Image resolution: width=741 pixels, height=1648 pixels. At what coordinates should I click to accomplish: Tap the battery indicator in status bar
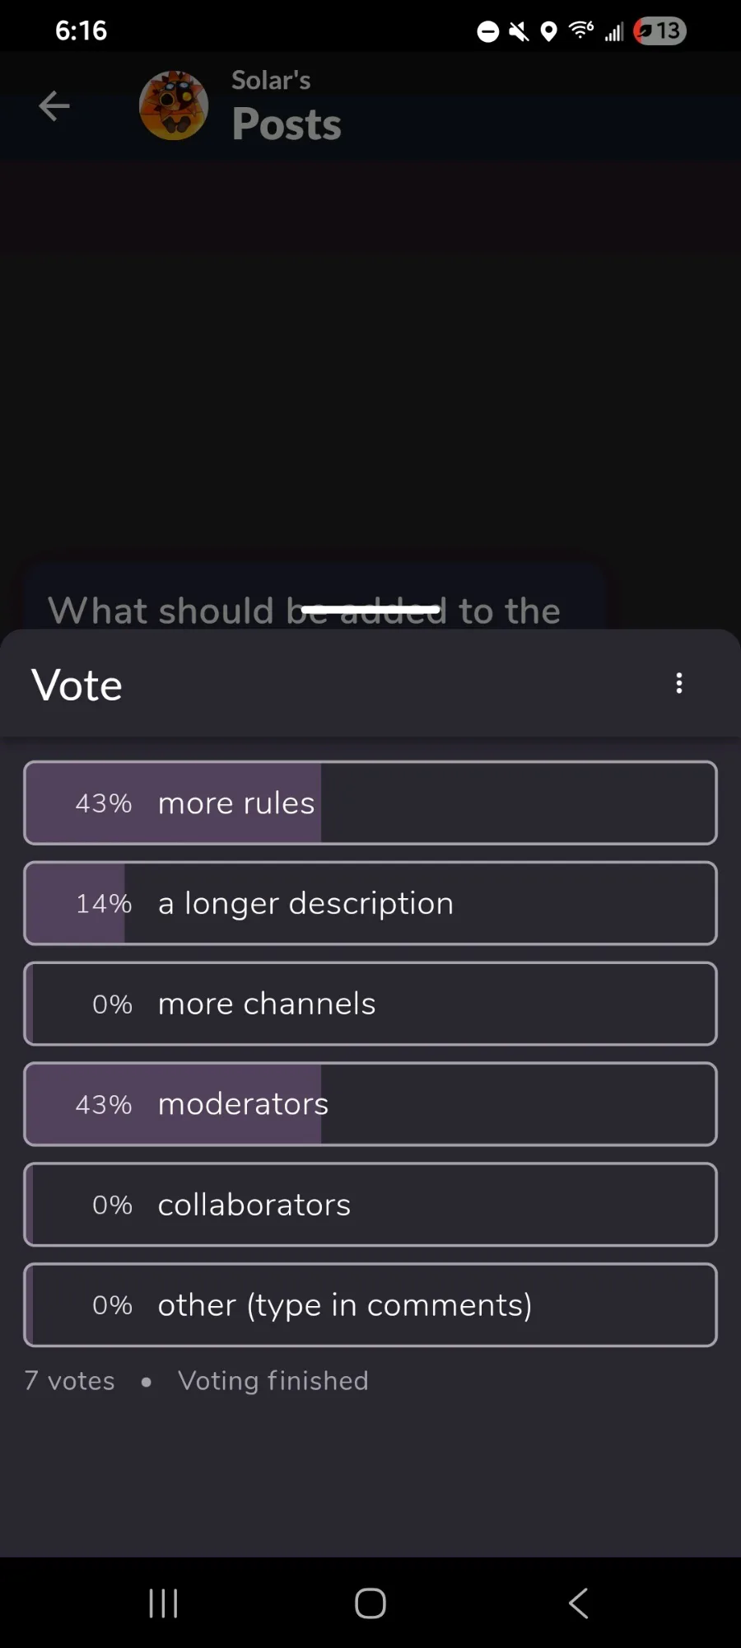[660, 31]
